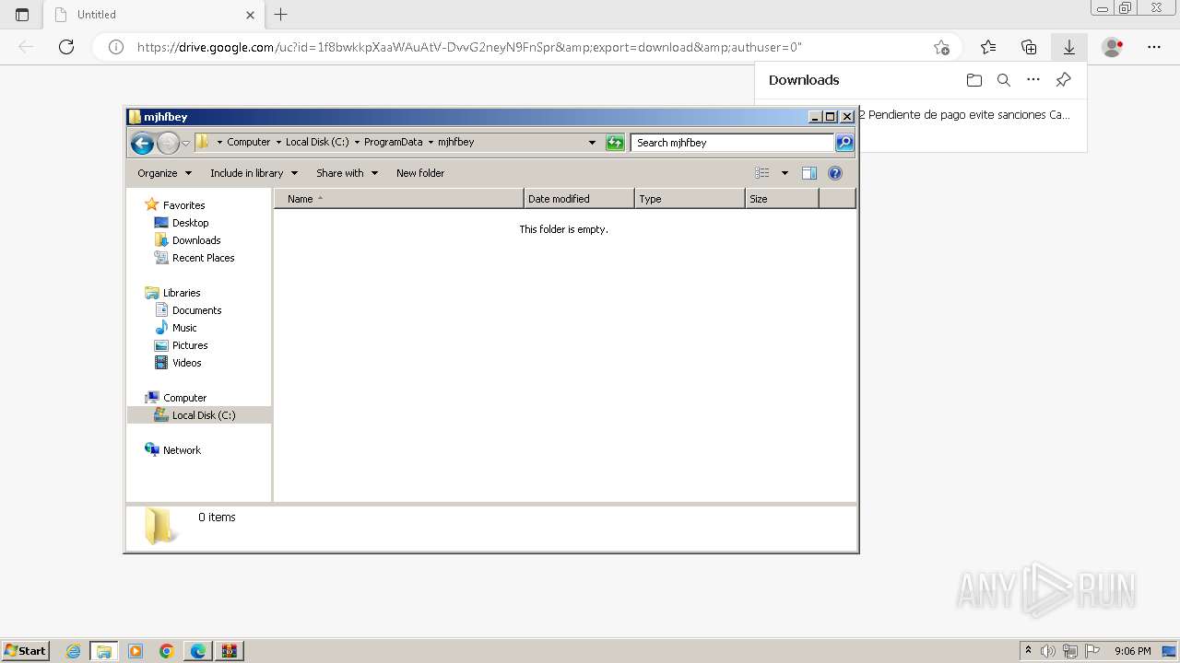
Task: Select Favorites in the navigation pane
Action: pos(183,205)
